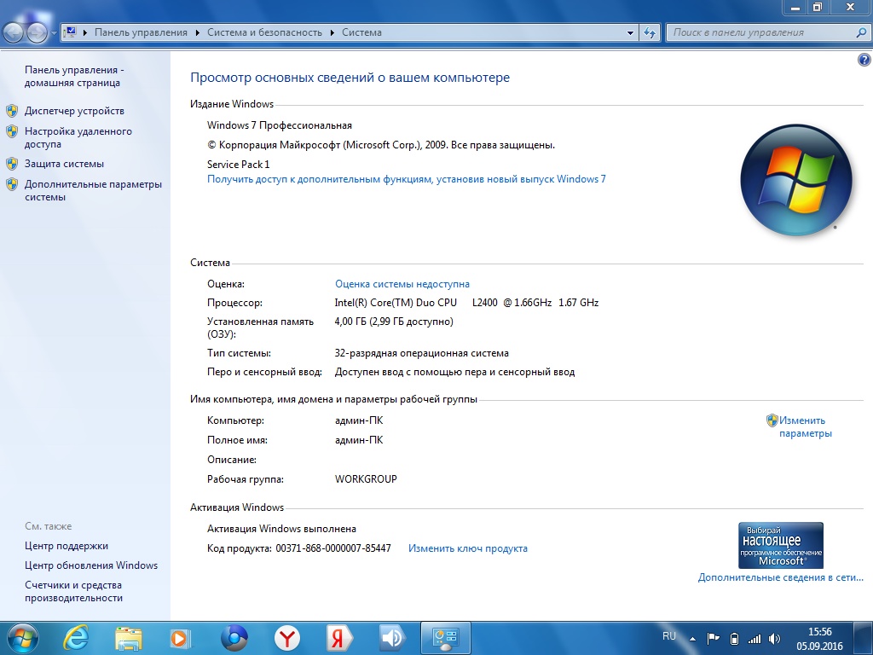This screenshot has width=873, height=655.
Task: Expand the breadcrumb arrow after Панель управления
Action: click(198, 32)
